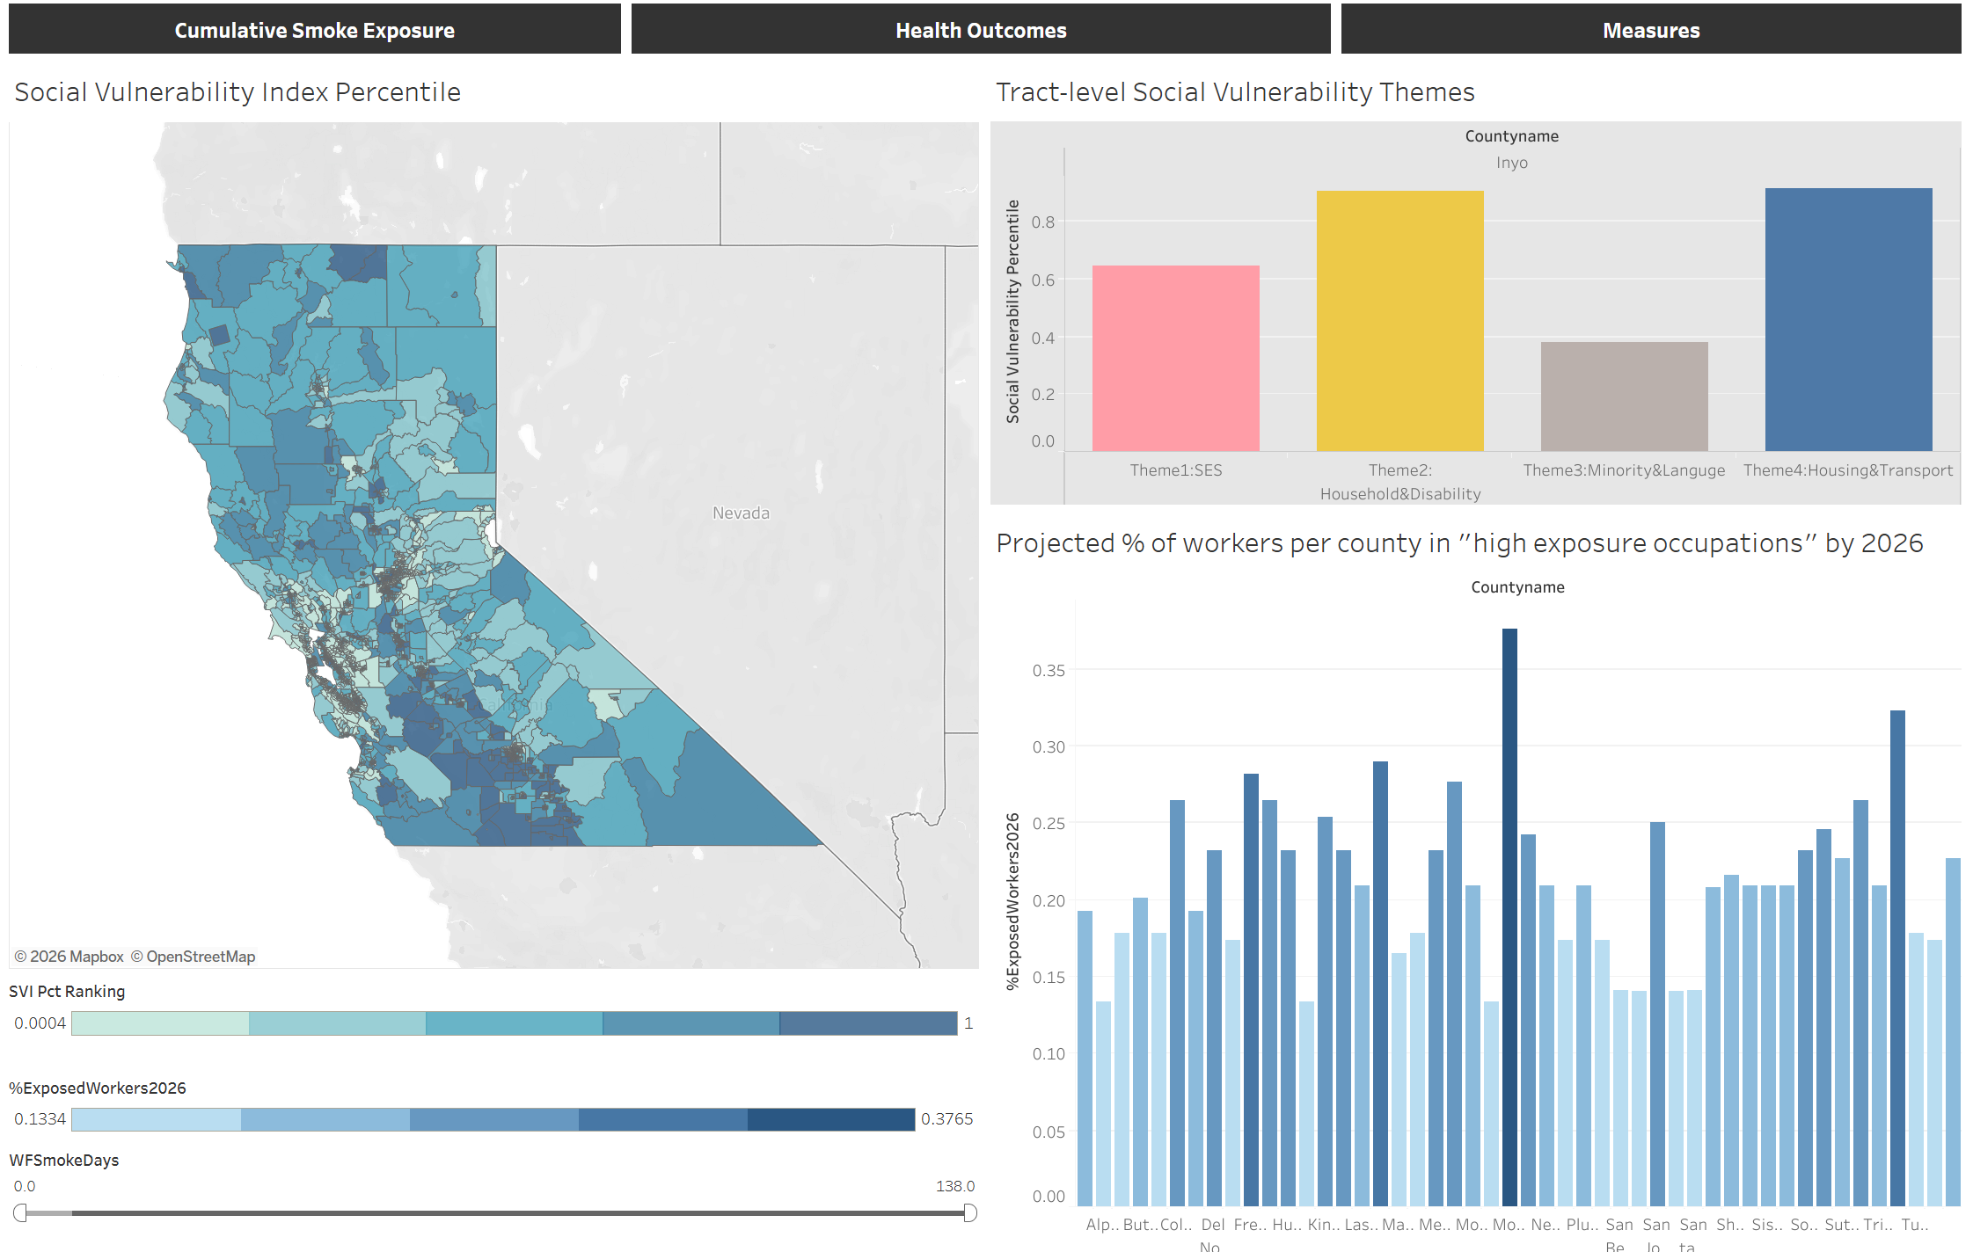Click the darkest %ExposedWorkers2026 legend swatch
Screen dimensions: 1973x1252
831,1118
